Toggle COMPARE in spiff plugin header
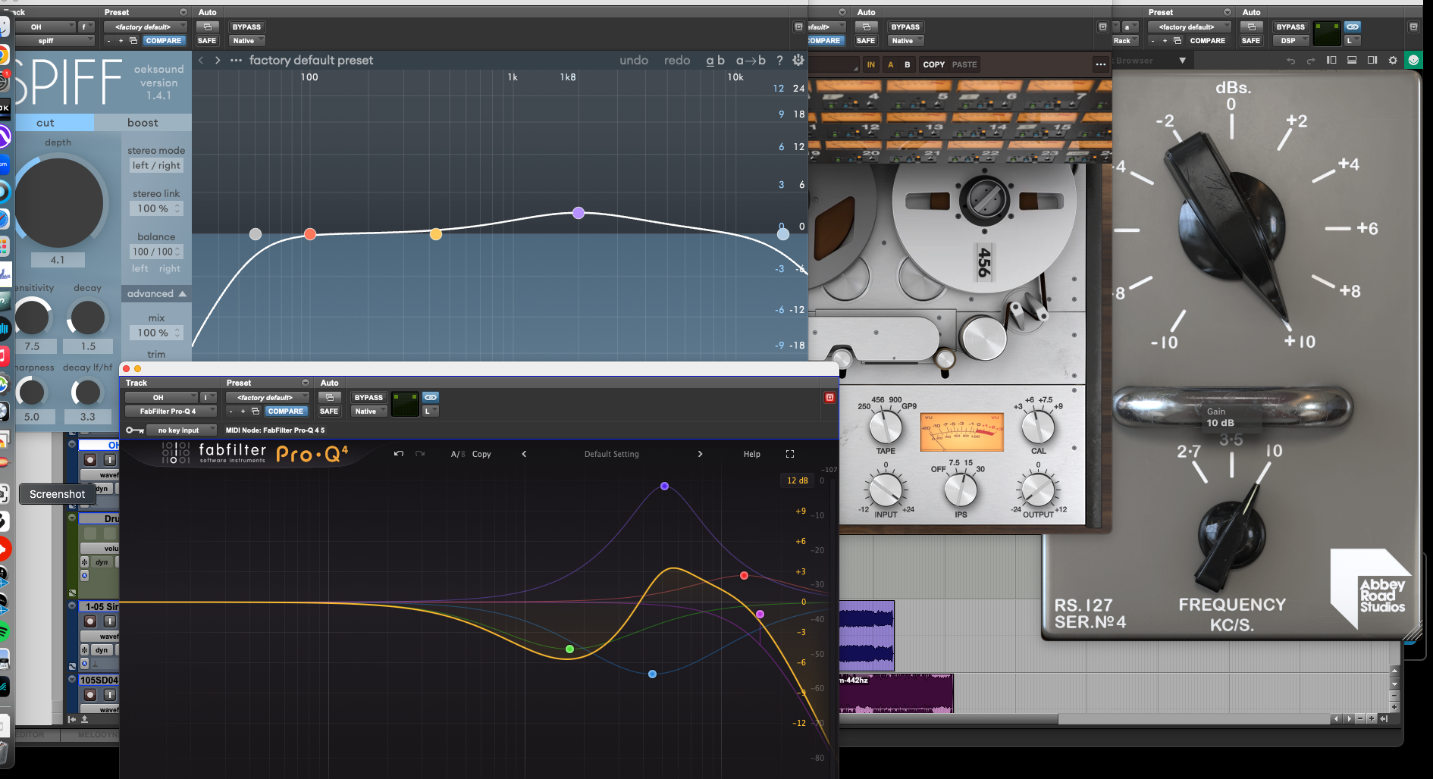 point(164,40)
